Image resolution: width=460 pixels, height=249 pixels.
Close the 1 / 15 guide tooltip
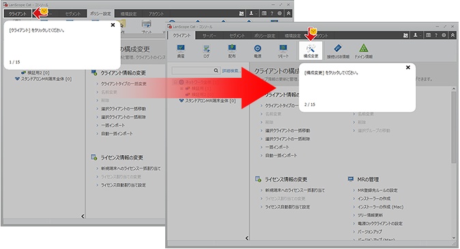[x=113, y=25]
